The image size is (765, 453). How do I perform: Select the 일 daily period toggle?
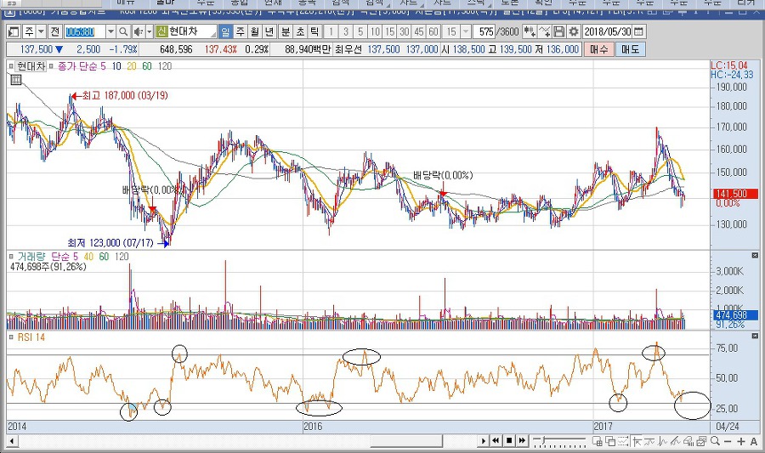tap(225, 31)
